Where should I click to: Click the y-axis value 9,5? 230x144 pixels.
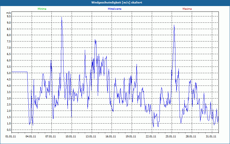(x=9, y=16)
